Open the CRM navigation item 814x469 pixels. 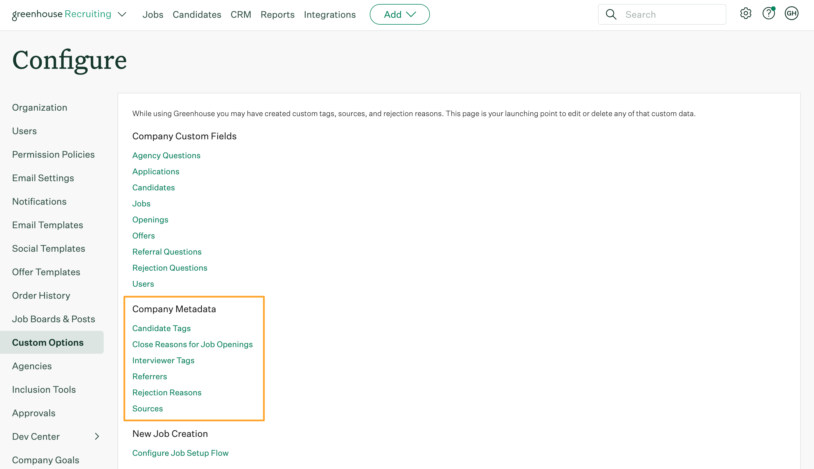[x=241, y=15]
